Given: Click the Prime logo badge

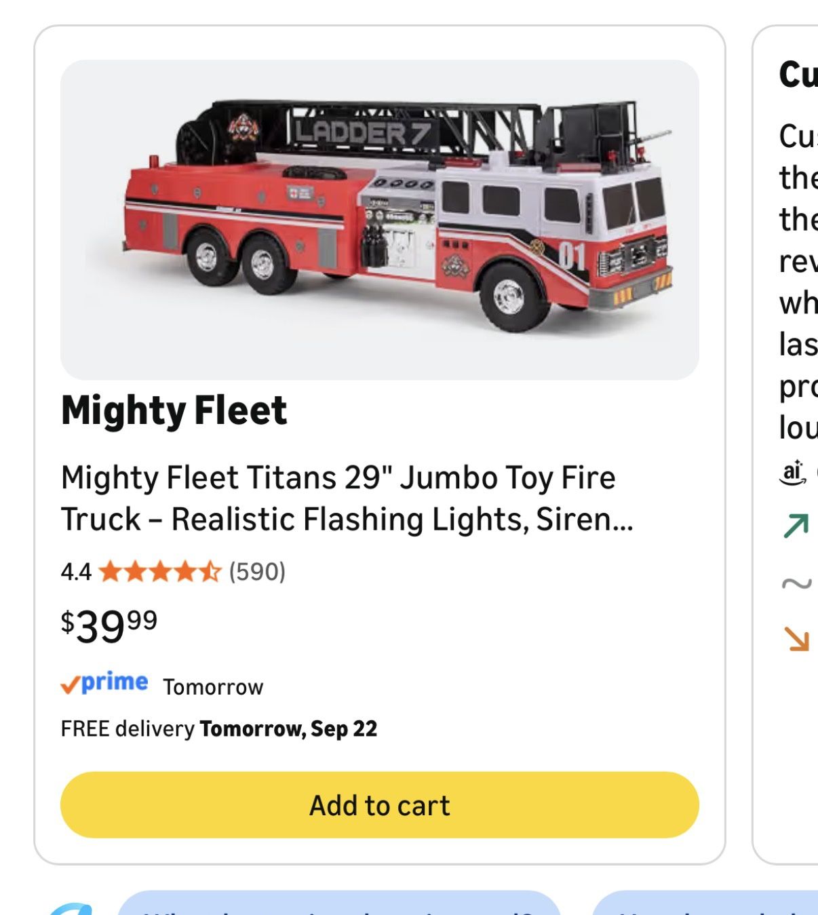Looking at the screenshot, I should tap(104, 683).
